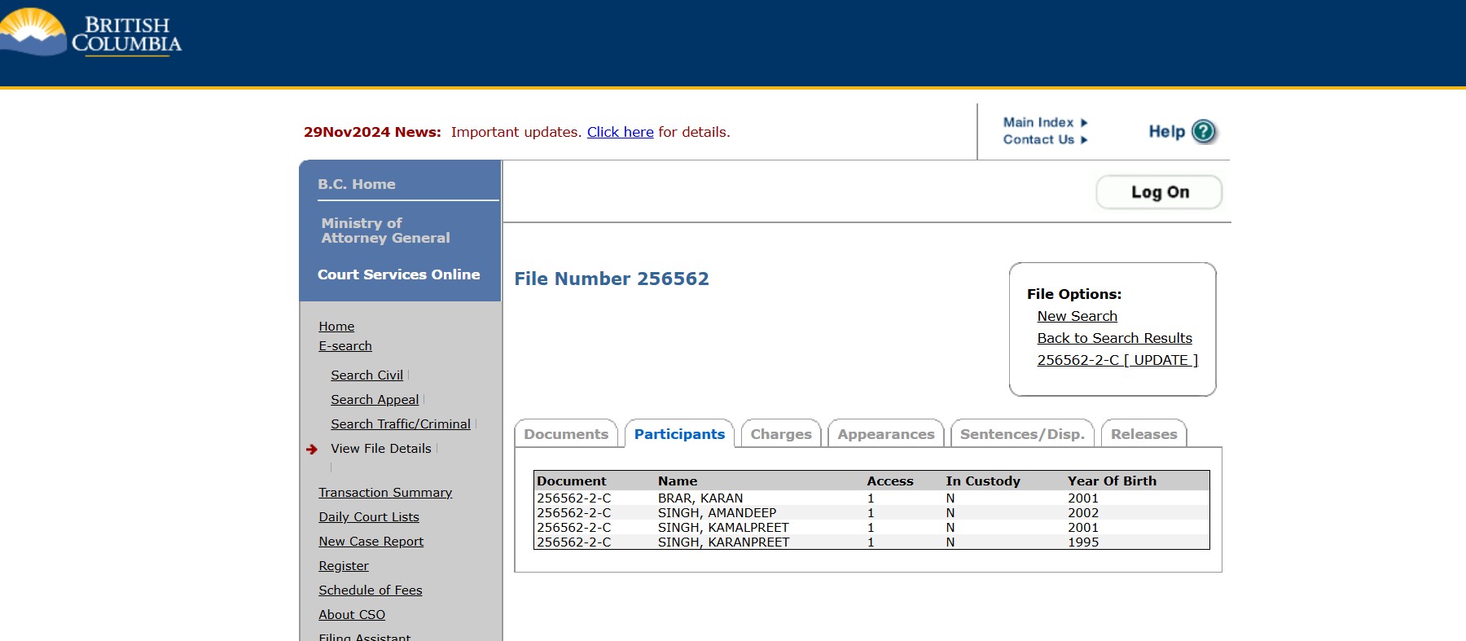Open the 'Click here' news link
This screenshot has width=1466, height=641.
click(x=620, y=132)
